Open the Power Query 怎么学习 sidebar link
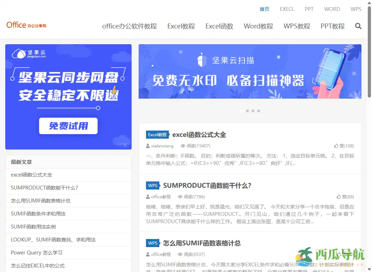The height and width of the screenshot is (272, 372). click(34, 253)
